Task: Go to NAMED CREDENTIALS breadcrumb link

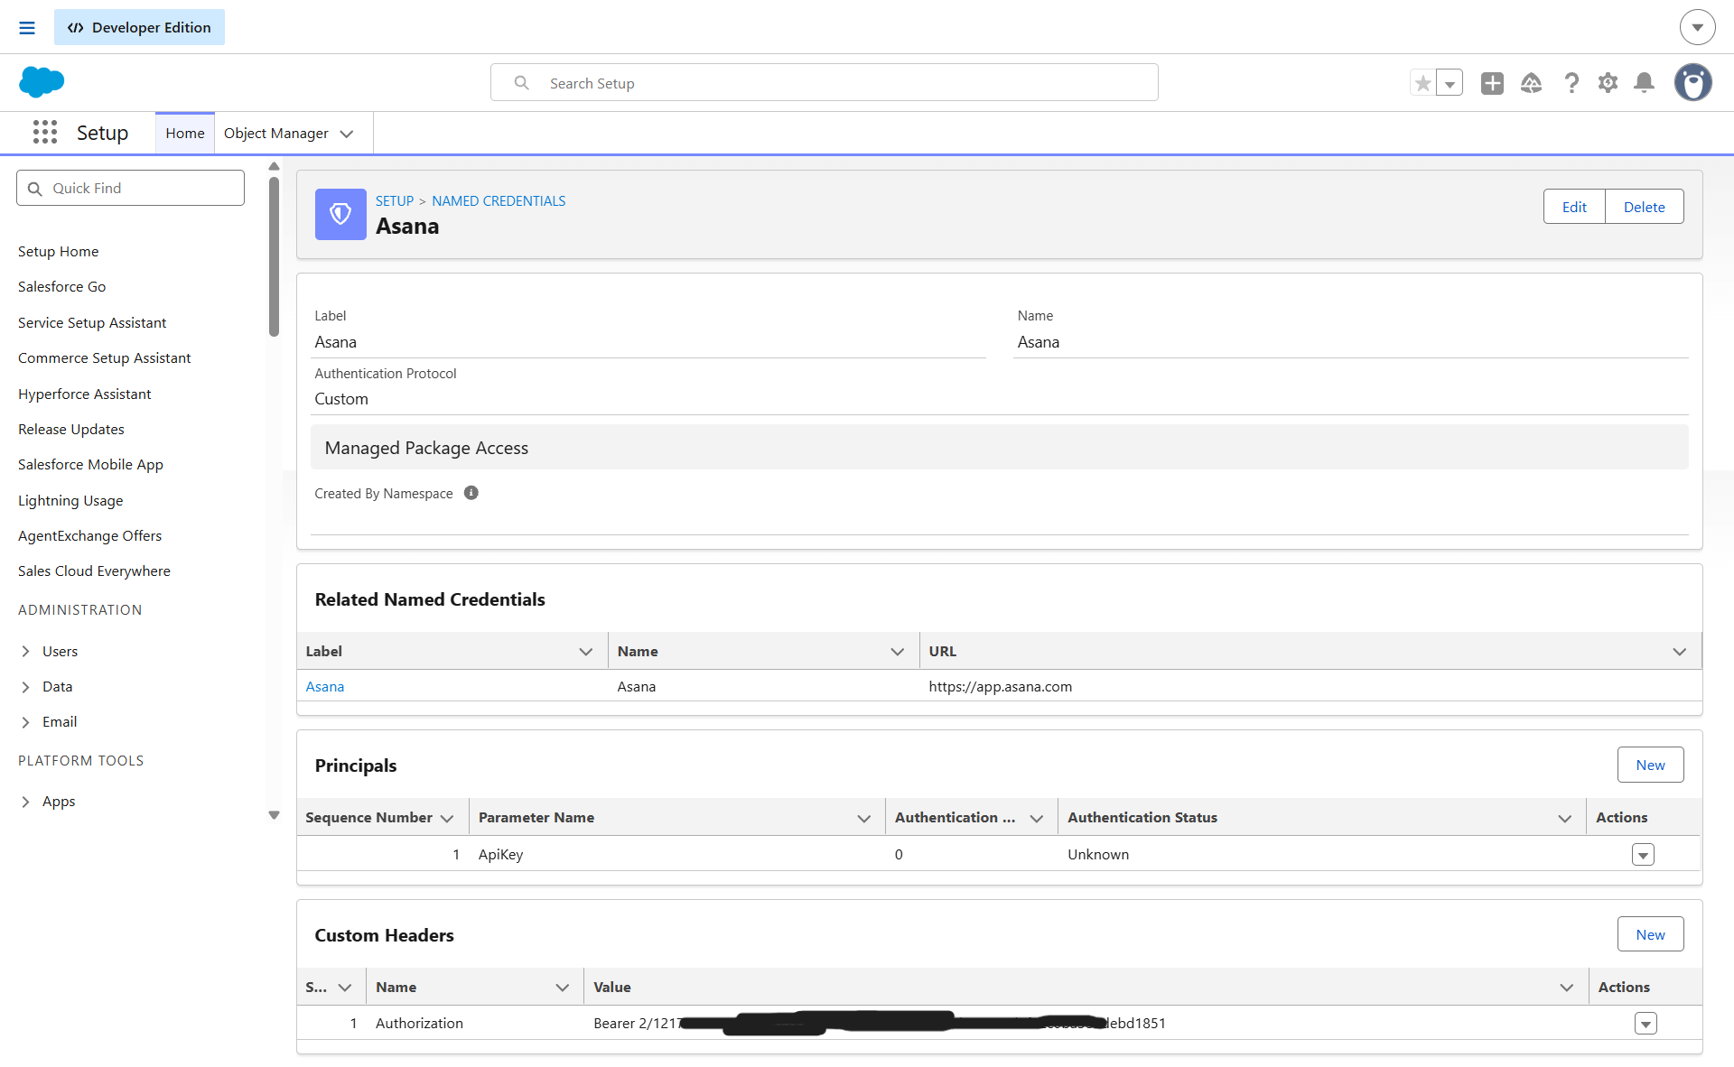Action: [499, 200]
